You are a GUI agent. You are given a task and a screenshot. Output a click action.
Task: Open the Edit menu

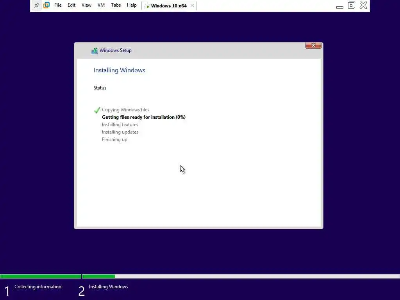(71, 5)
